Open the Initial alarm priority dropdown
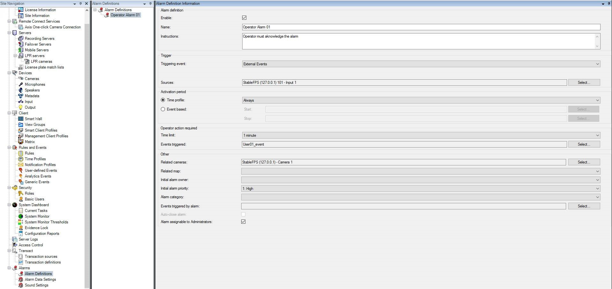 pos(597,188)
